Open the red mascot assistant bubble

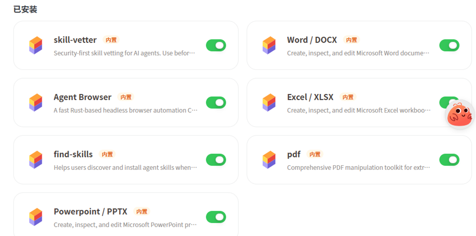[459, 115]
